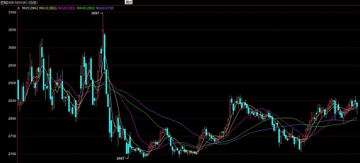
Task: Click the yellow MA10:2831 legend label
Action: 48,8
